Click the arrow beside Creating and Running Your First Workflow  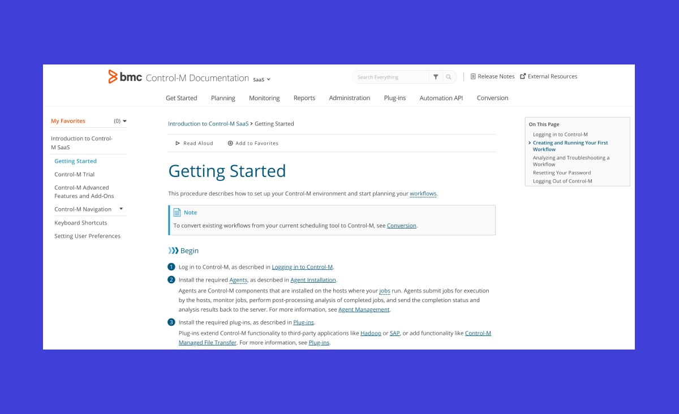tap(530, 143)
